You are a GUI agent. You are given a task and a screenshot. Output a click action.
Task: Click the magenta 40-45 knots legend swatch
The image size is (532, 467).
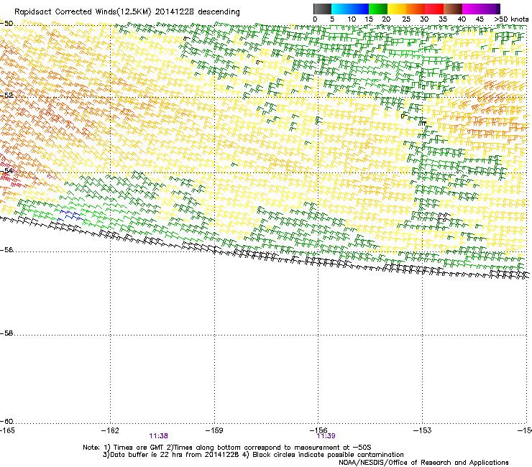click(472, 9)
